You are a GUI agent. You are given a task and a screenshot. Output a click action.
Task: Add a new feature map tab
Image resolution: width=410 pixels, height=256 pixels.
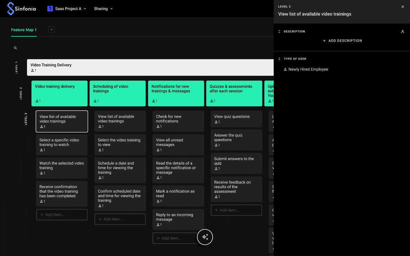pos(51,30)
